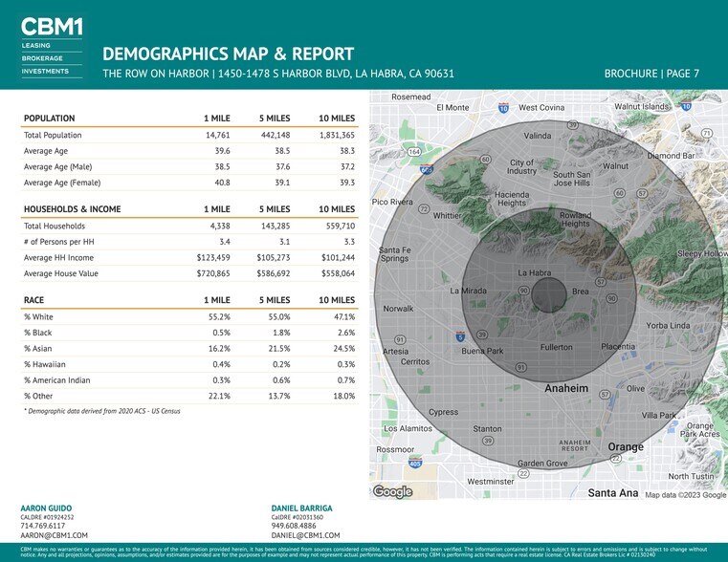Click Total Population value 442,148
Viewport: 728px width, 562px height.
pos(276,135)
